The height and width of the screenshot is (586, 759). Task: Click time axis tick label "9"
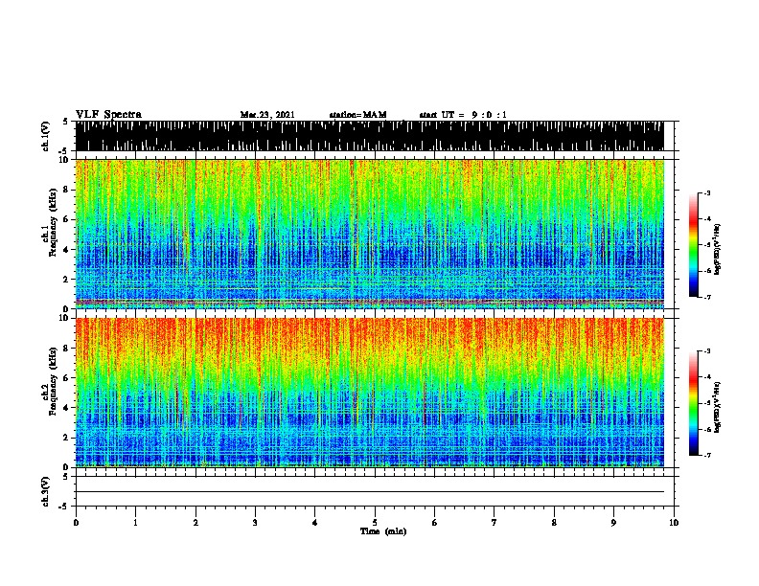(613, 523)
